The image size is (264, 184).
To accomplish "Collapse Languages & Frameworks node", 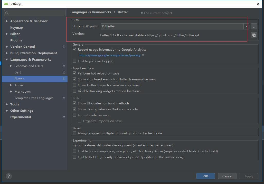I will click(7, 60).
